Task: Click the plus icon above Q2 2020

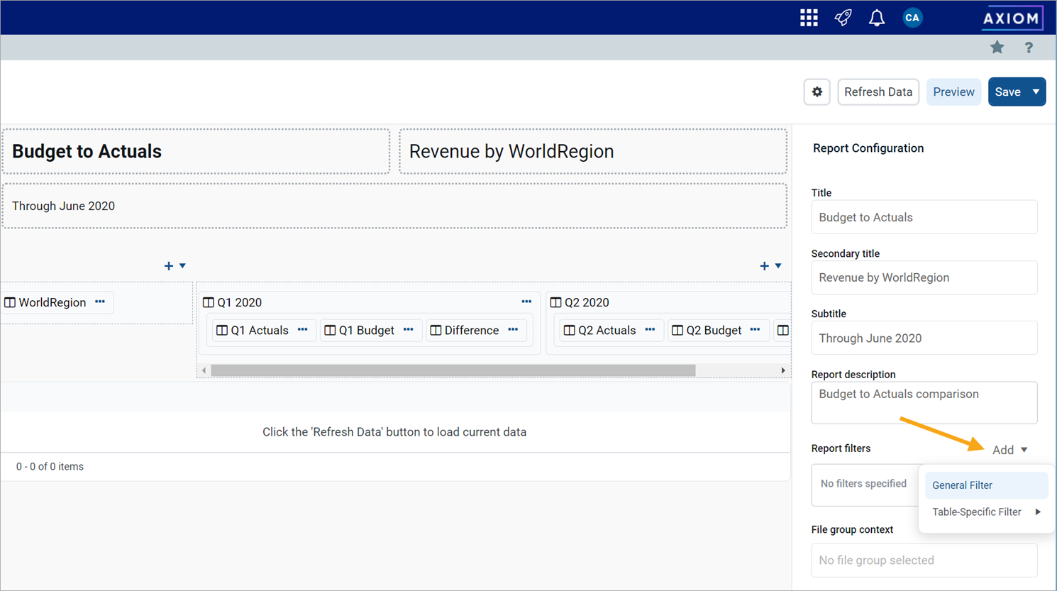Action: point(764,266)
